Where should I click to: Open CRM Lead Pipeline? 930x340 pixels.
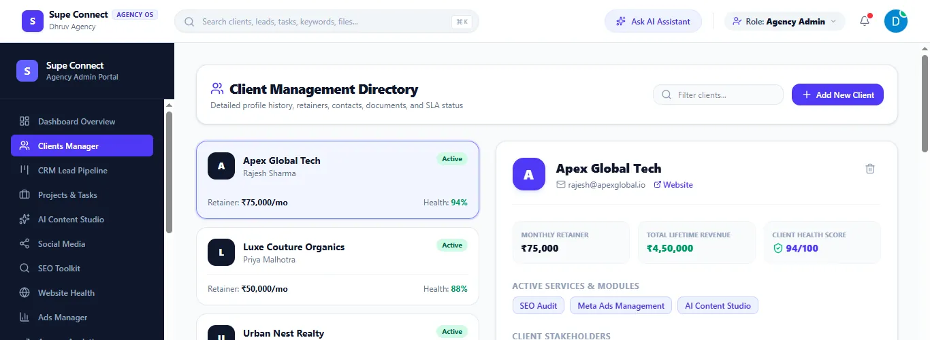click(82, 171)
